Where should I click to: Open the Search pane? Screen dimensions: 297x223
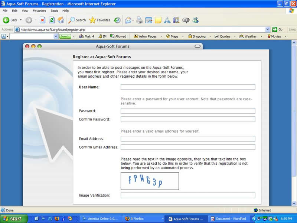point(77,20)
